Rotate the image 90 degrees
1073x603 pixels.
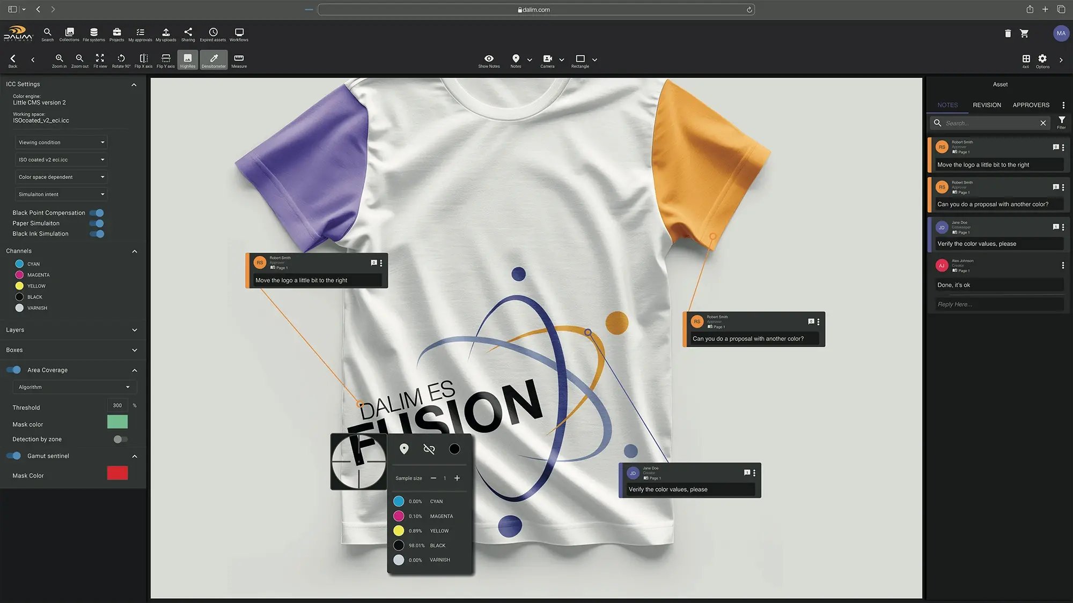coord(121,61)
